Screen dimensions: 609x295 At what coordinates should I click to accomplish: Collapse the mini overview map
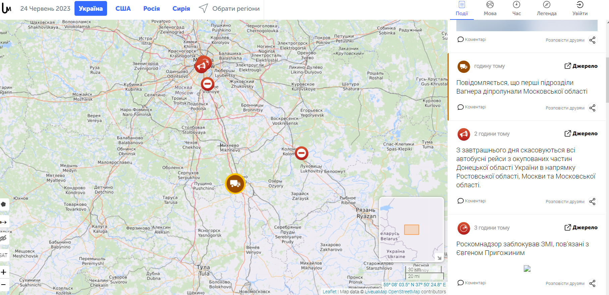[x=439, y=257]
